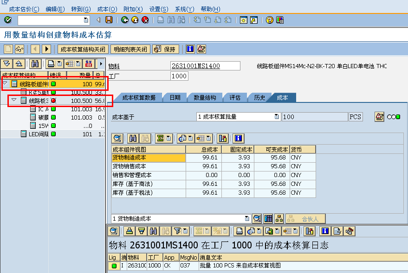Open help with the yellow question mark icon
This screenshot has width=408, height=273.
(269, 20)
